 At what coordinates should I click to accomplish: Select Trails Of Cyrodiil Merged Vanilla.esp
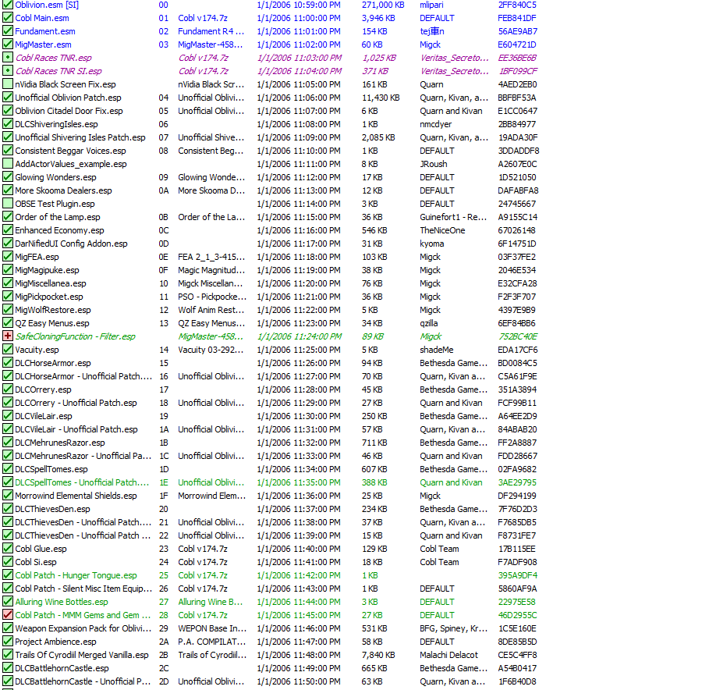pos(81,655)
